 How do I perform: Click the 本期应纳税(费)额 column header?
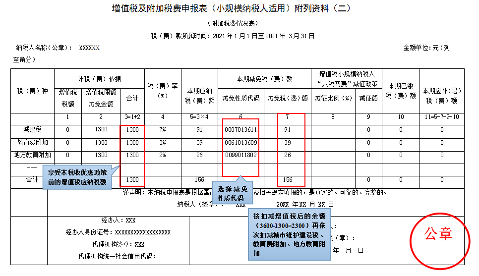[199, 96]
